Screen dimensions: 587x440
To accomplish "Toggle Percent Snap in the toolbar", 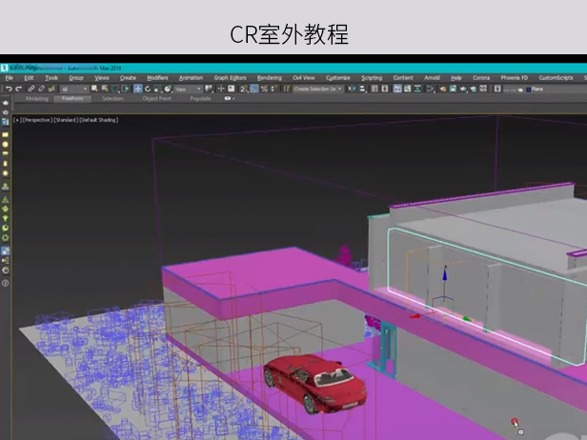I will click(x=264, y=89).
